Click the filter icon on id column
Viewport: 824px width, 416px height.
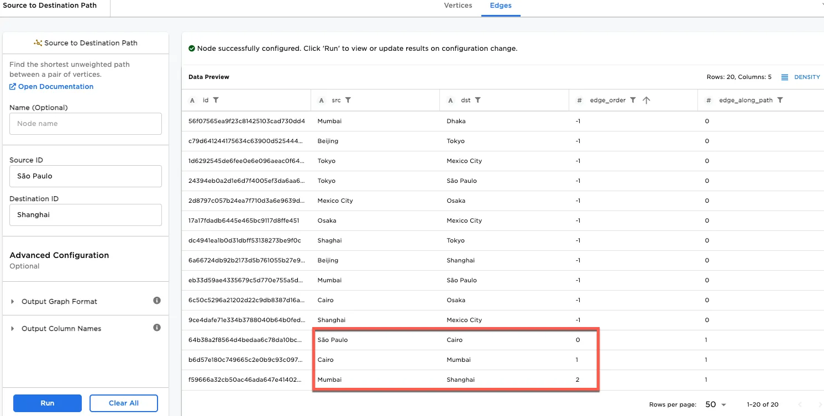(x=216, y=101)
